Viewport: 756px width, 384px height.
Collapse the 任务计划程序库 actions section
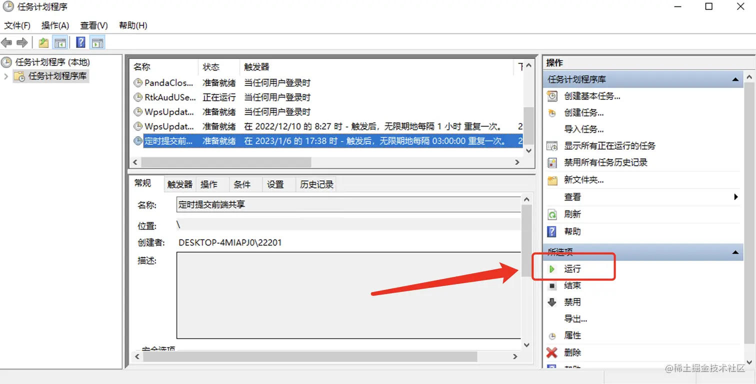(x=735, y=79)
